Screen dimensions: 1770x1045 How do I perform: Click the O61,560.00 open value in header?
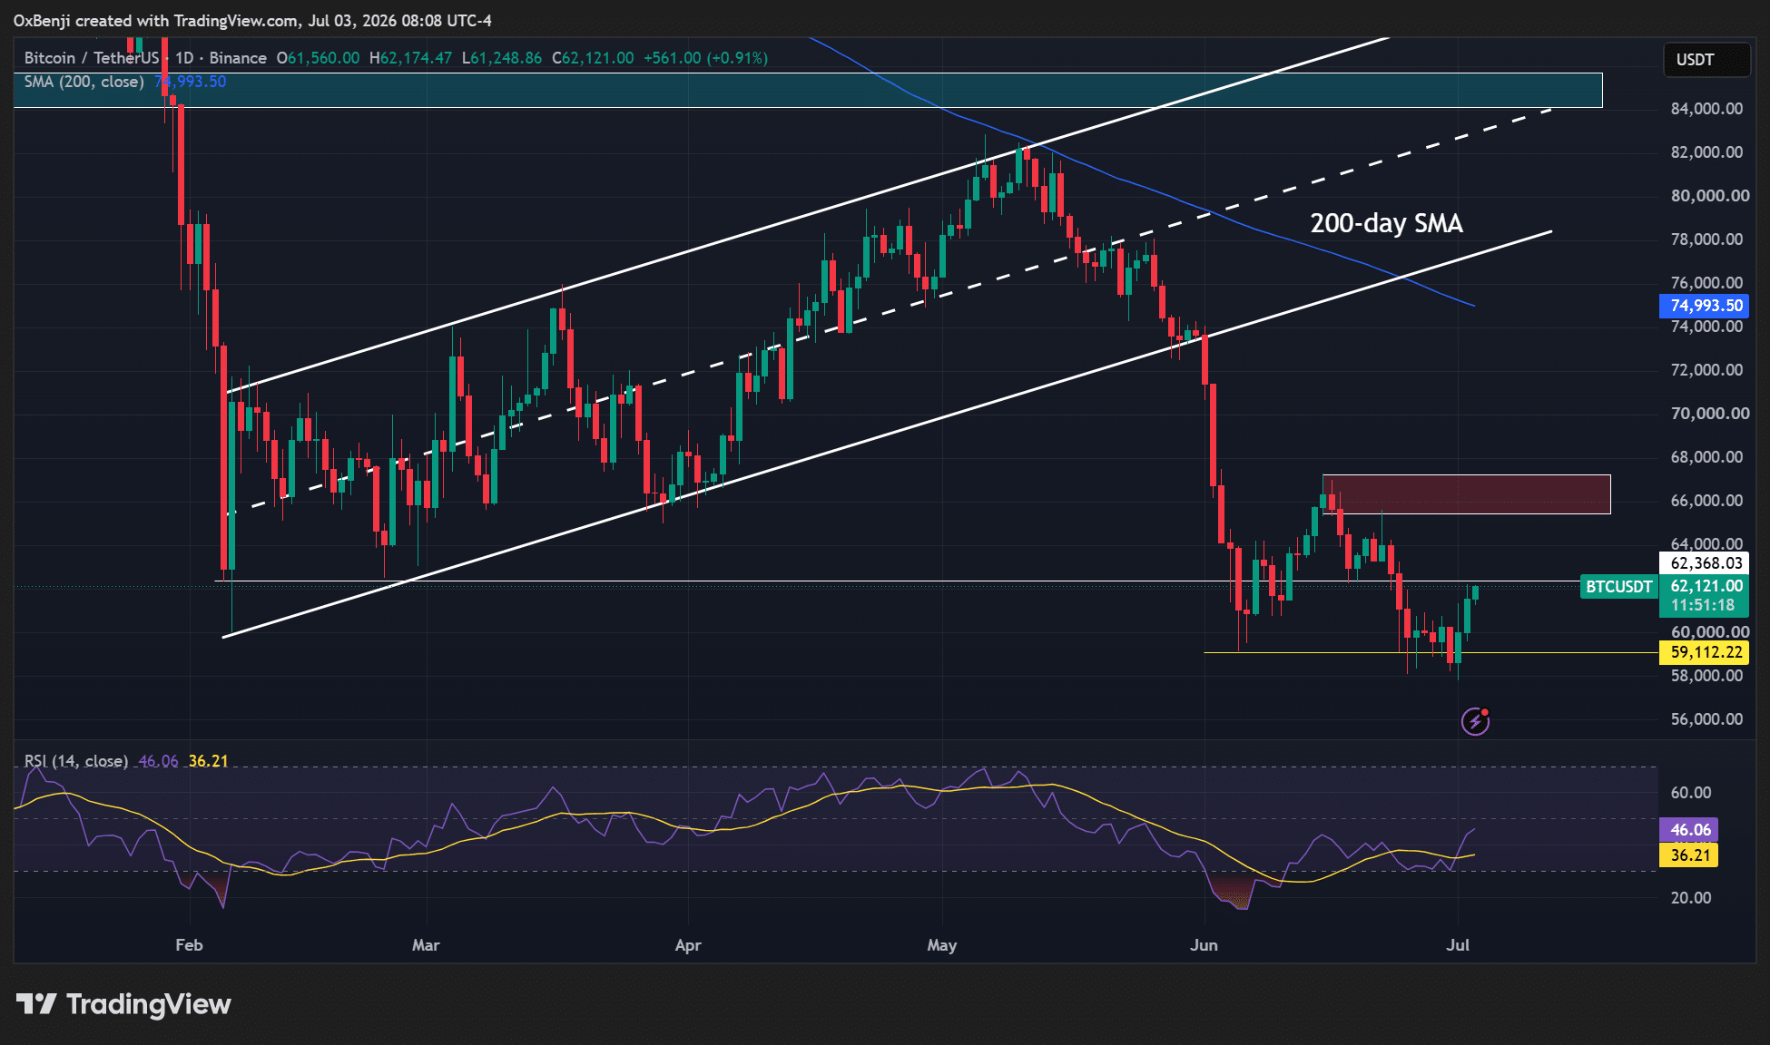coord(318,58)
